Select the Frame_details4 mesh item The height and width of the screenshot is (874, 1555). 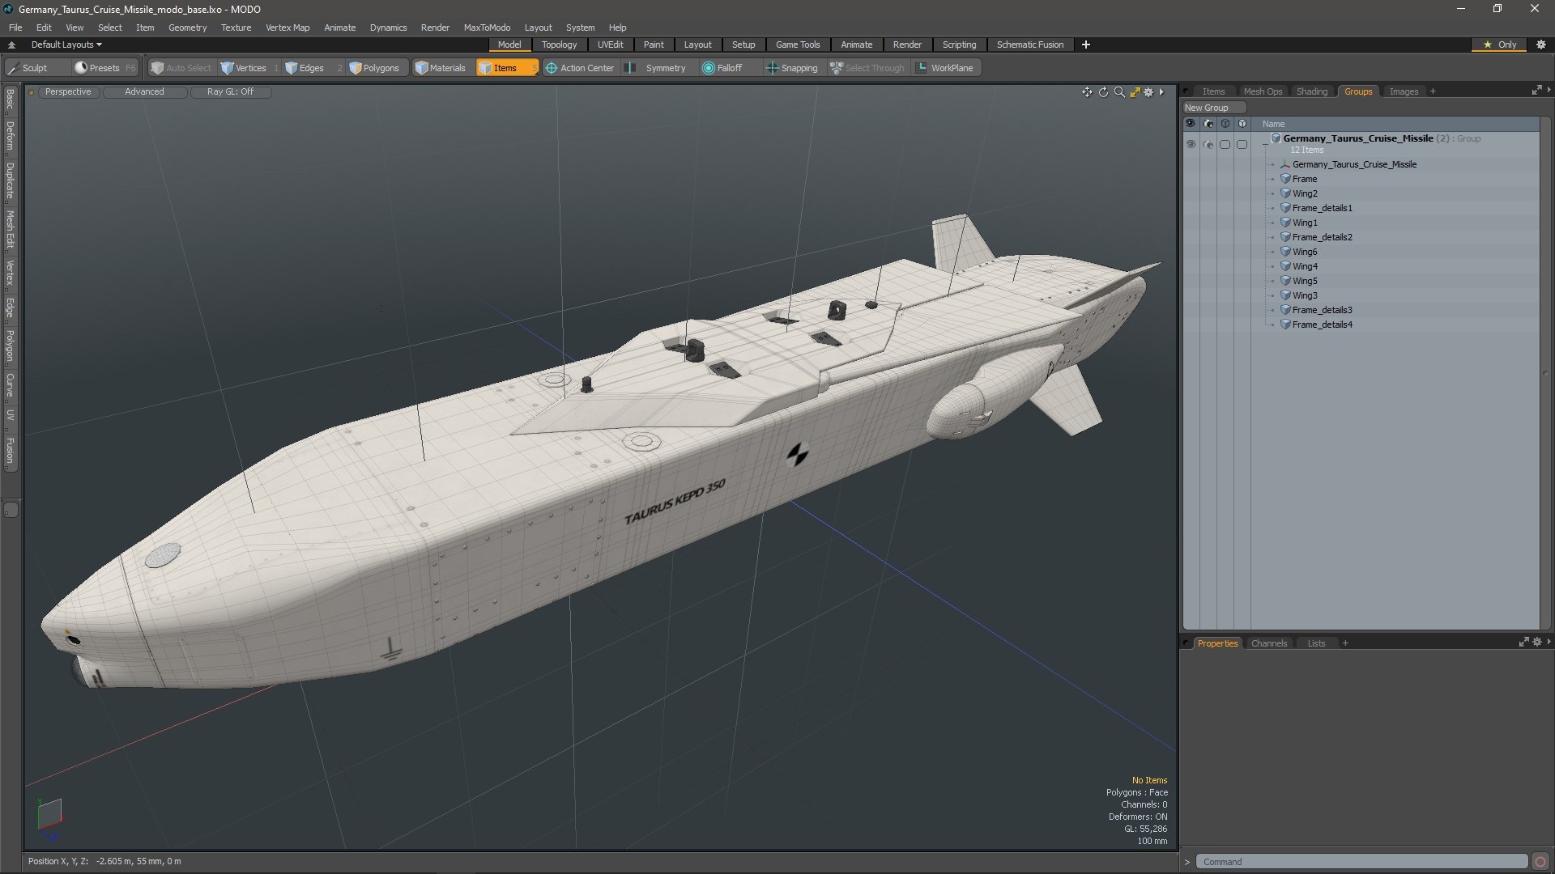(x=1322, y=325)
